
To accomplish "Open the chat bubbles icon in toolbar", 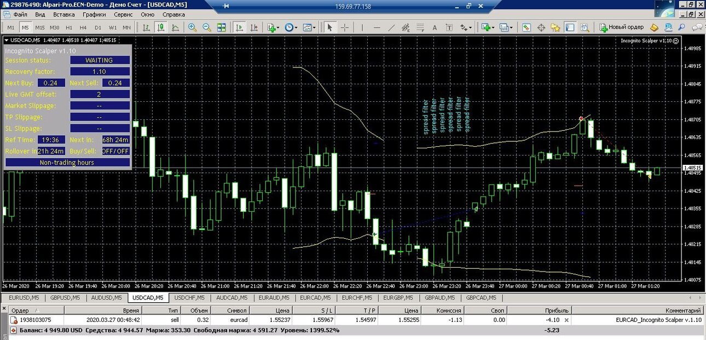I will 698,27.
